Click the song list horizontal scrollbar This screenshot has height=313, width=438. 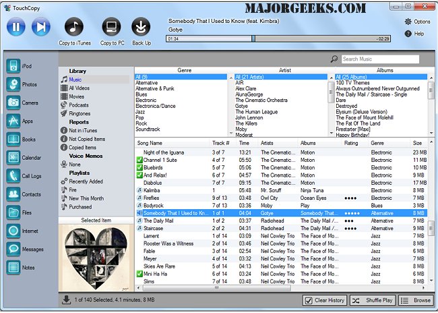click(x=216, y=288)
